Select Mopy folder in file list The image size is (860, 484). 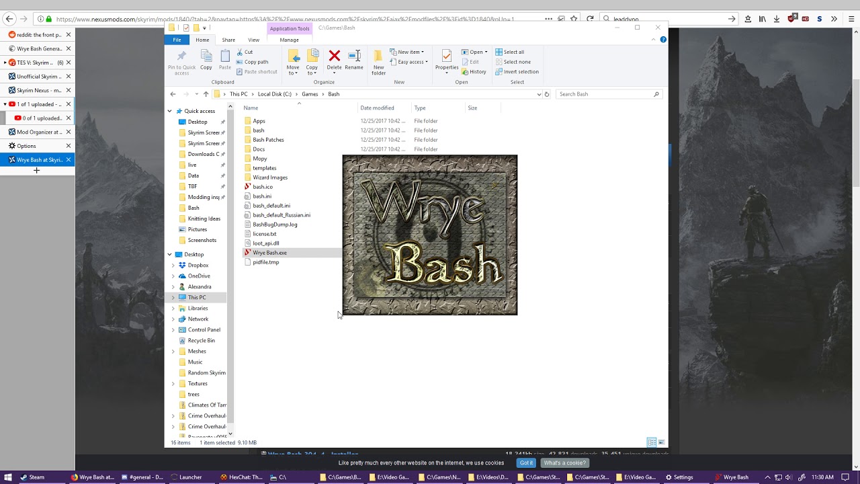259,159
